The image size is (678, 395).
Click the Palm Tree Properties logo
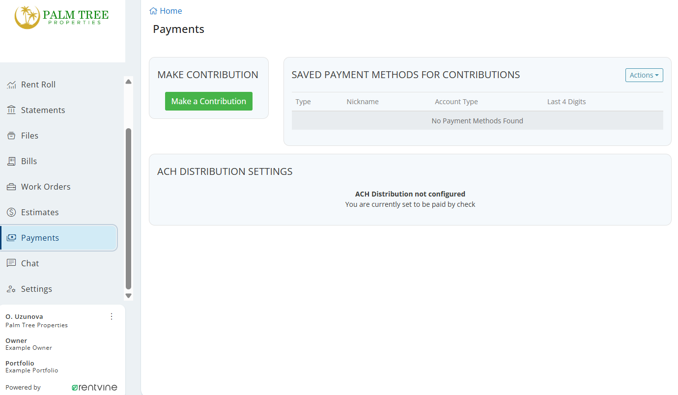62,17
